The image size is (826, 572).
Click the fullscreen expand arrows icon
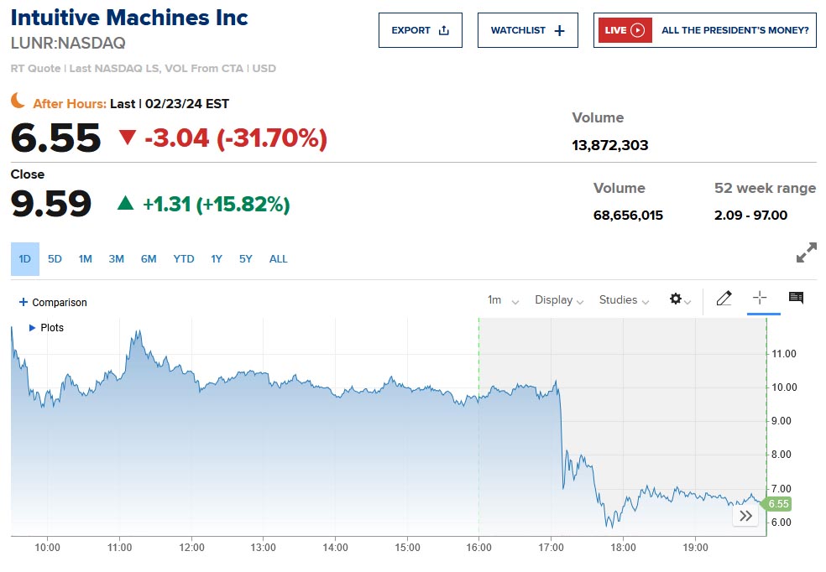pos(806,252)
